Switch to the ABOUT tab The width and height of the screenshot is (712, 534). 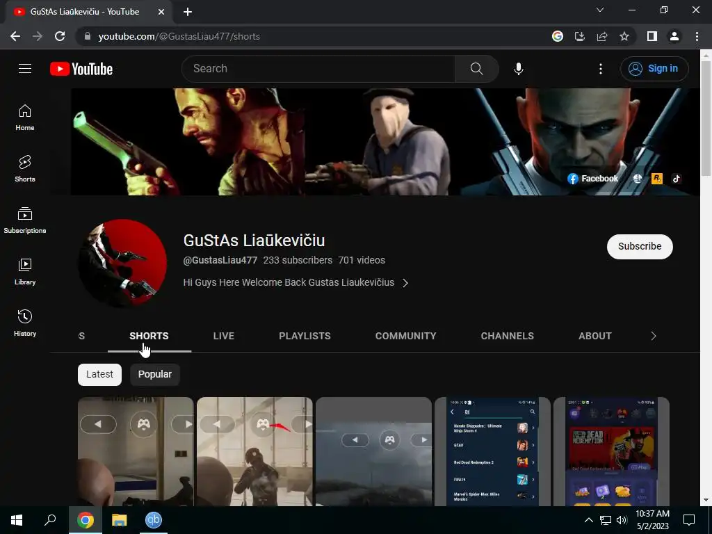[x=595, y=336]
